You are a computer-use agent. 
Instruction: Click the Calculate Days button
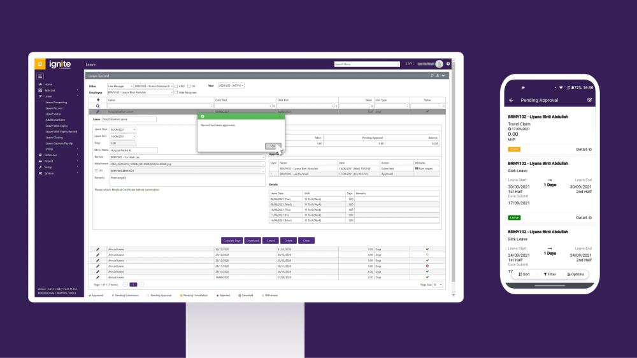coord(232,241)
